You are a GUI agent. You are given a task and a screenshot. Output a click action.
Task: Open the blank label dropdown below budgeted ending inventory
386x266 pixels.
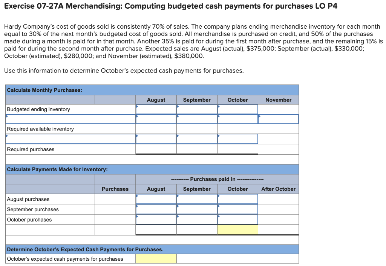point(70,118)
